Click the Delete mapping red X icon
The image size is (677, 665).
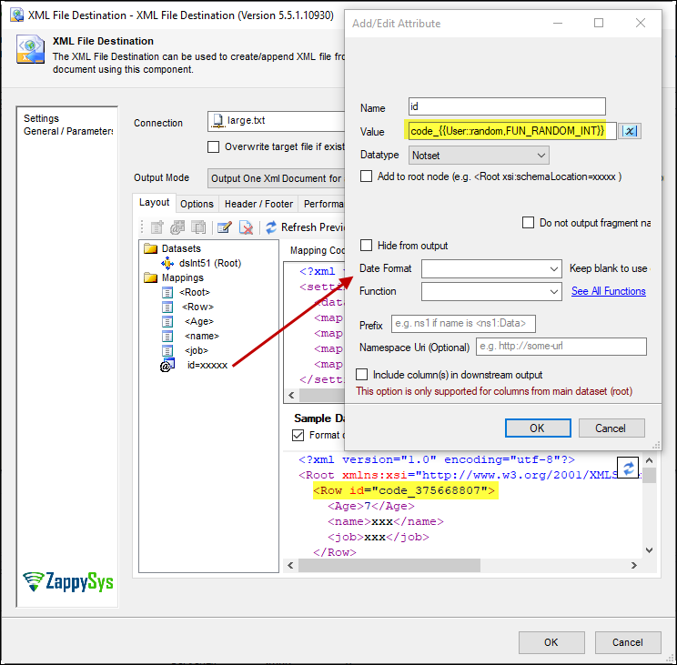246,227
